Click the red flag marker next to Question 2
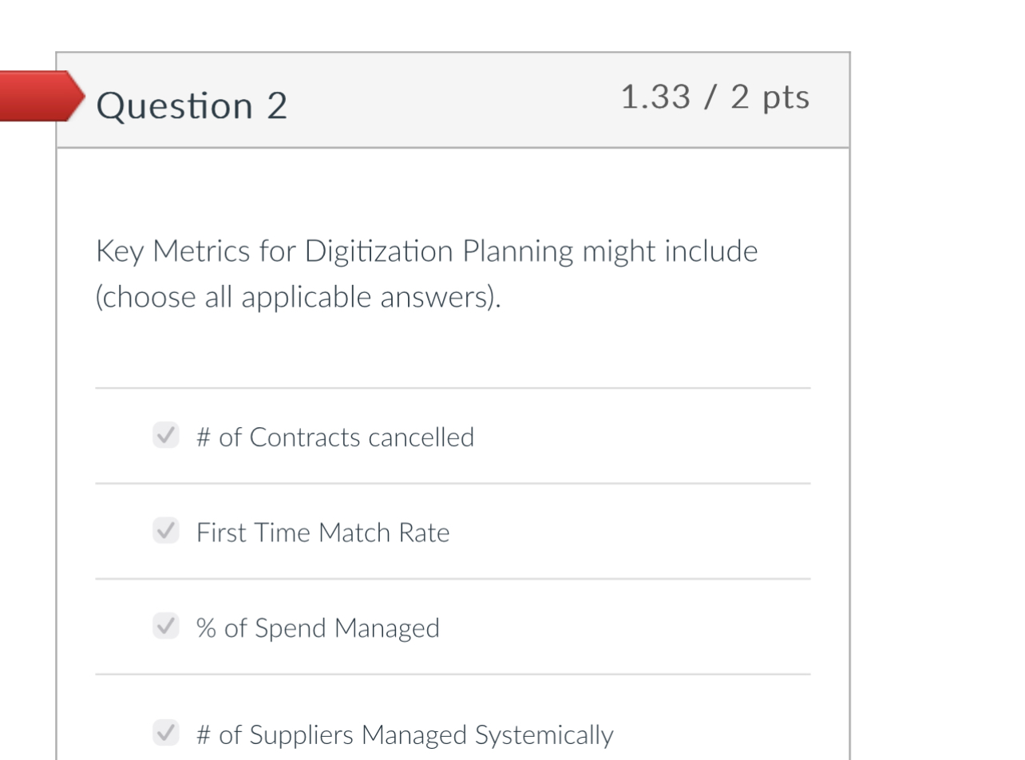The image size is (1025, 760). coord(40,96)
